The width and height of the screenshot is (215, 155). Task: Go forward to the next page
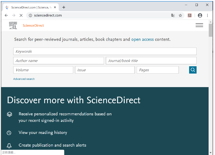tap(14, 15)
